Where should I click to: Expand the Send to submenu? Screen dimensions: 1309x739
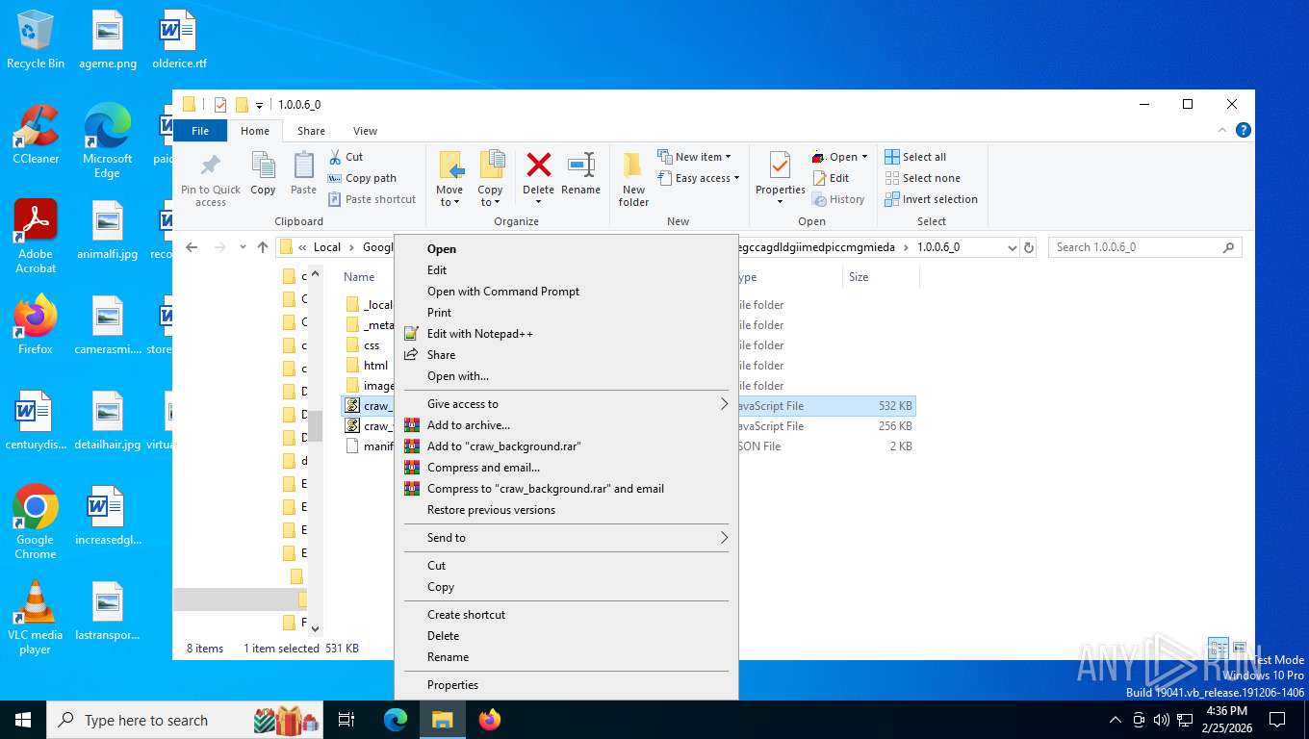tap(566, 537)
